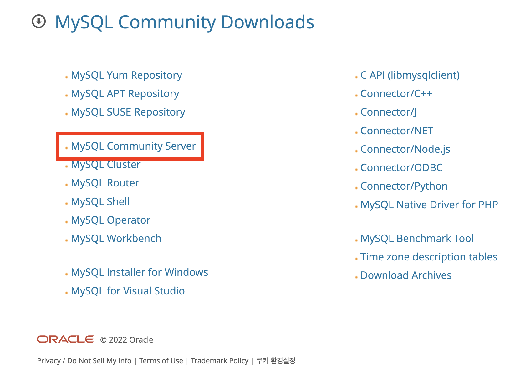Open MySQL SUSE Repository link
The image size is (510, 381).
128,112
